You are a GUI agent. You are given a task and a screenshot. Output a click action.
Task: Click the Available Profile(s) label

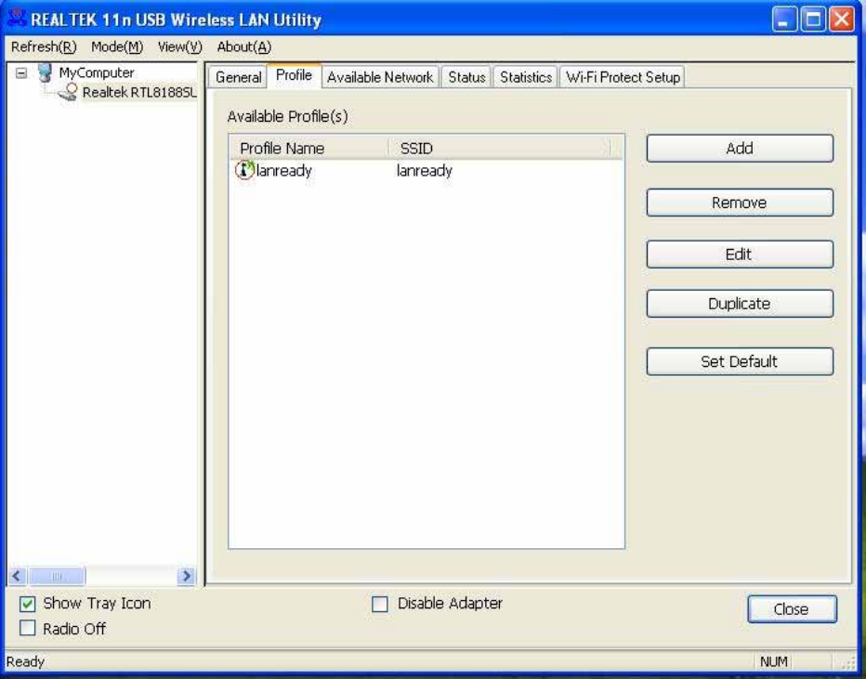click(x=288, y=116)
